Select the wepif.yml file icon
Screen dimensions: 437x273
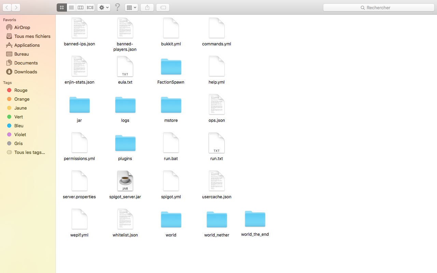(x=80, y=219)
